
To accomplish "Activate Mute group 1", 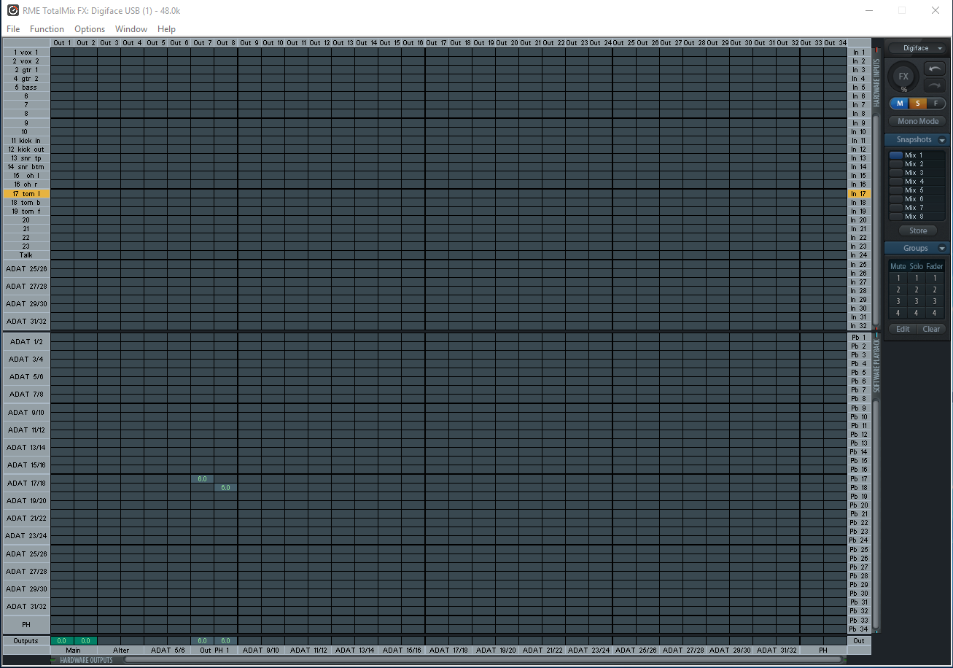I will click(x=898, y=278).
